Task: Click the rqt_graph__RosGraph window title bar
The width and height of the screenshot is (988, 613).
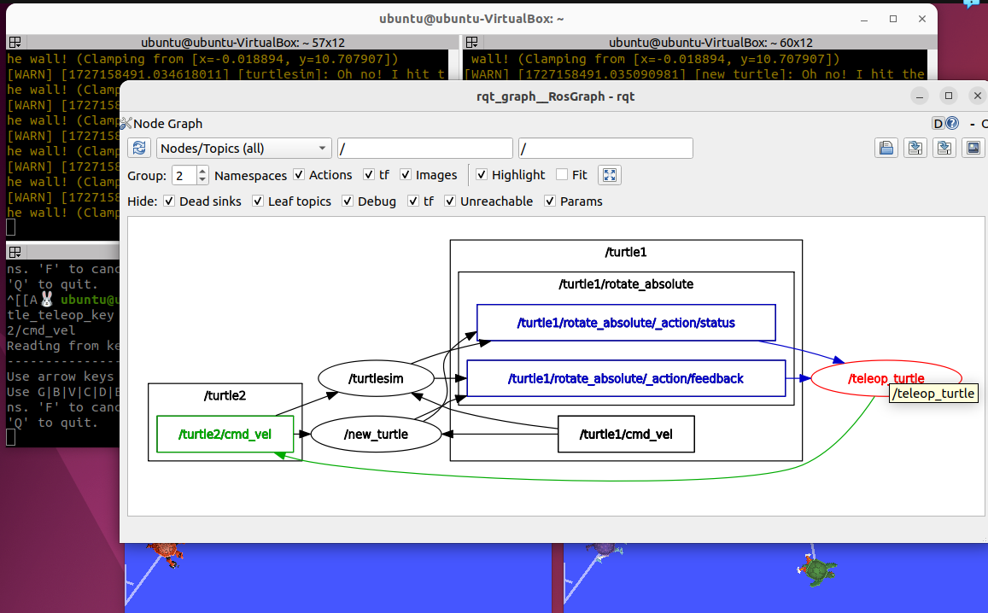Action: (555, 96)
